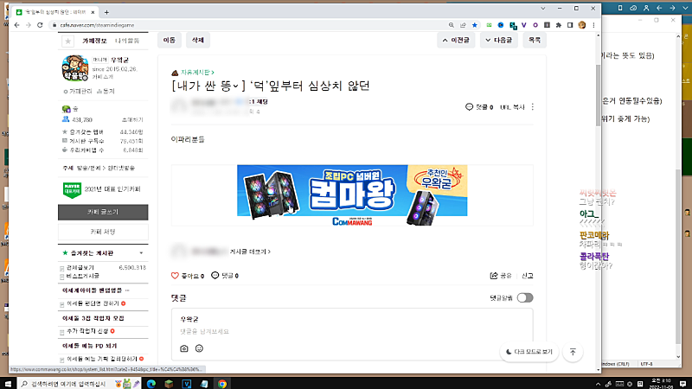The width and height of the screenshot is (692, 389).
Task: Expand hidden system tray icons arrow
Action: pos(598,384)
